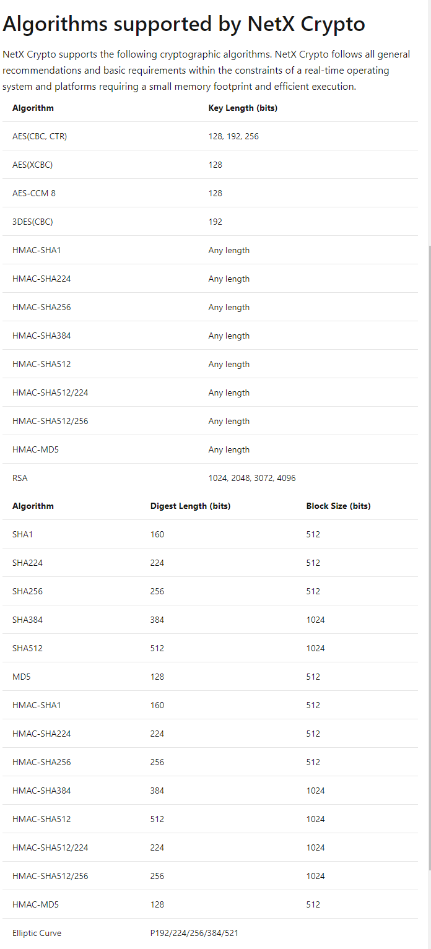Click the Block Size (bits) column header
The width and height of the screenshot is (431, 949).
(338, 506)
